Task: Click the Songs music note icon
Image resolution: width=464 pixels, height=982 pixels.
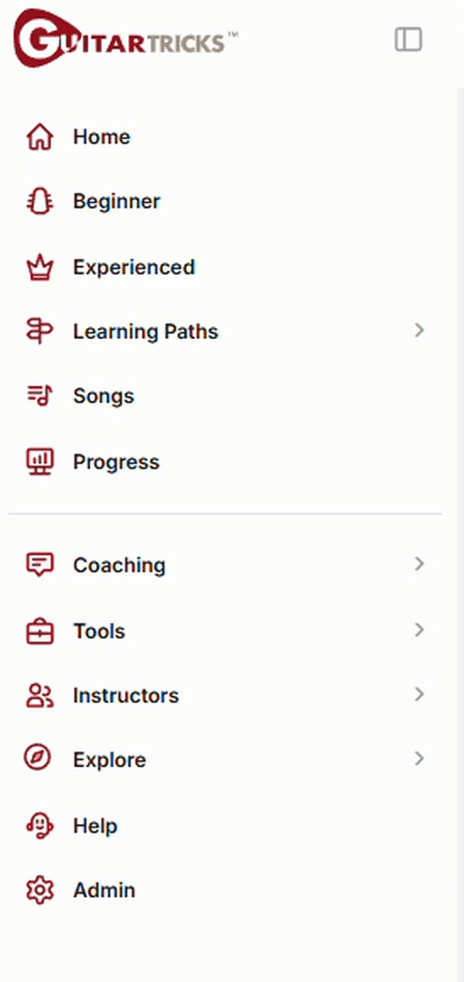Action: coord(40,396)
